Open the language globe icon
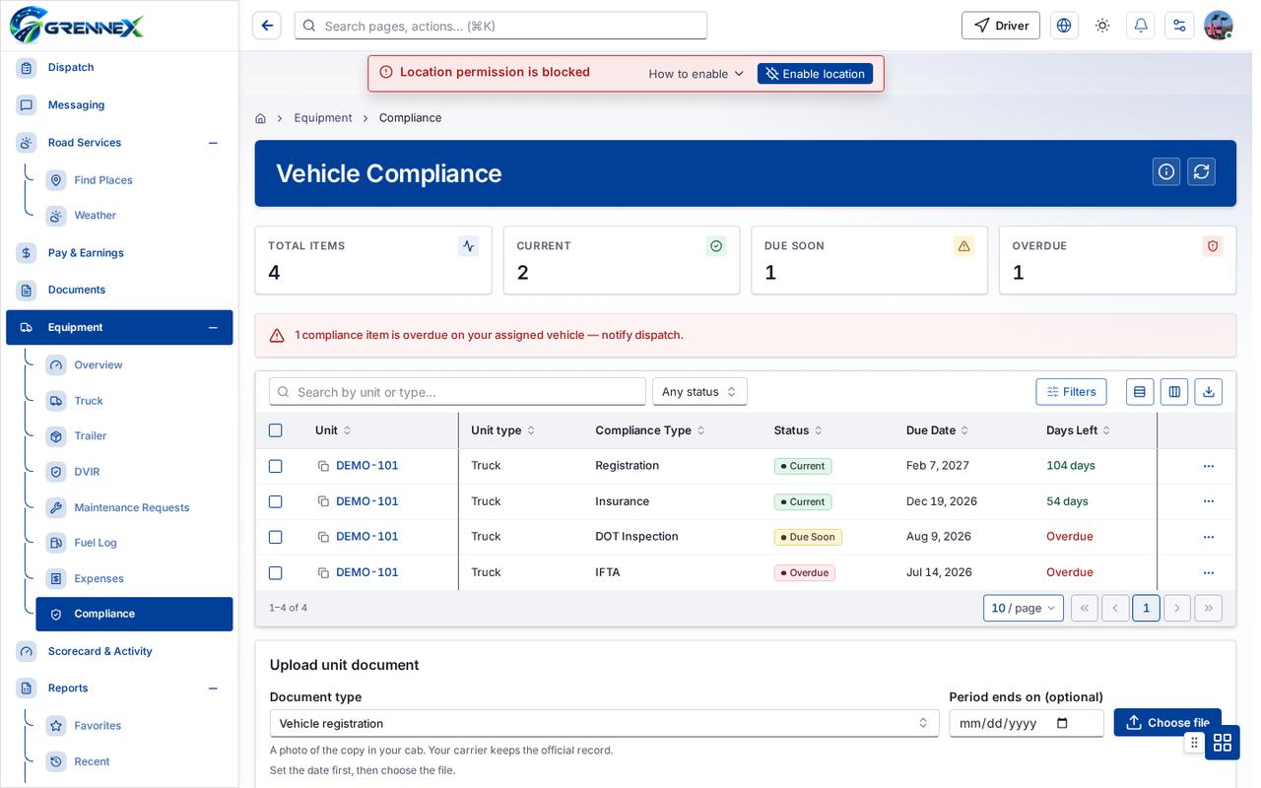This screenshot has width=1261, height=788. pyautogui.click(x=1064, y=26)
